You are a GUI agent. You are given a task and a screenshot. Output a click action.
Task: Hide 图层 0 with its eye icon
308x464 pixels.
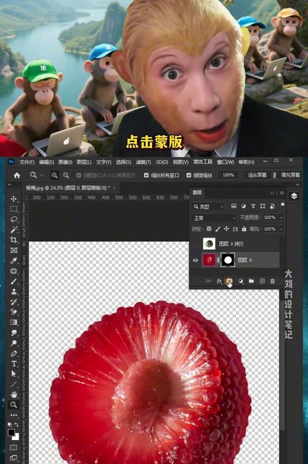pyautogui.click(x=195, y=260)
